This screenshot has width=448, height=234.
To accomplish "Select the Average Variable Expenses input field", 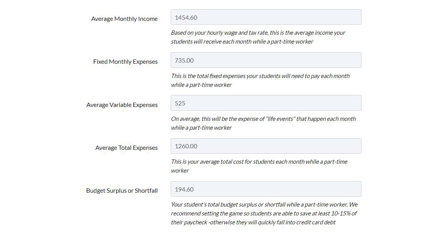I will pos(266,103).
